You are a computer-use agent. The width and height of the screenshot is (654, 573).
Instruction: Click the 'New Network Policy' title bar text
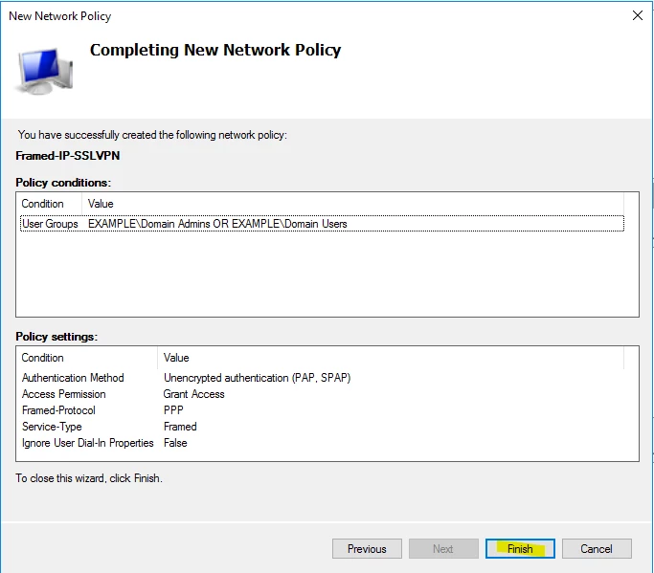coord(60,16)
